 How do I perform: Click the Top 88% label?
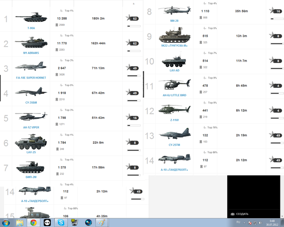click(x=73, y=208)
